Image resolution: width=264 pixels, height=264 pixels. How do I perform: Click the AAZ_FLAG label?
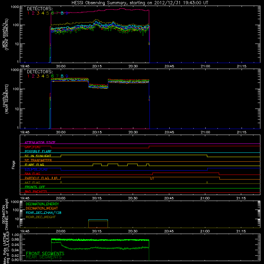32,182
